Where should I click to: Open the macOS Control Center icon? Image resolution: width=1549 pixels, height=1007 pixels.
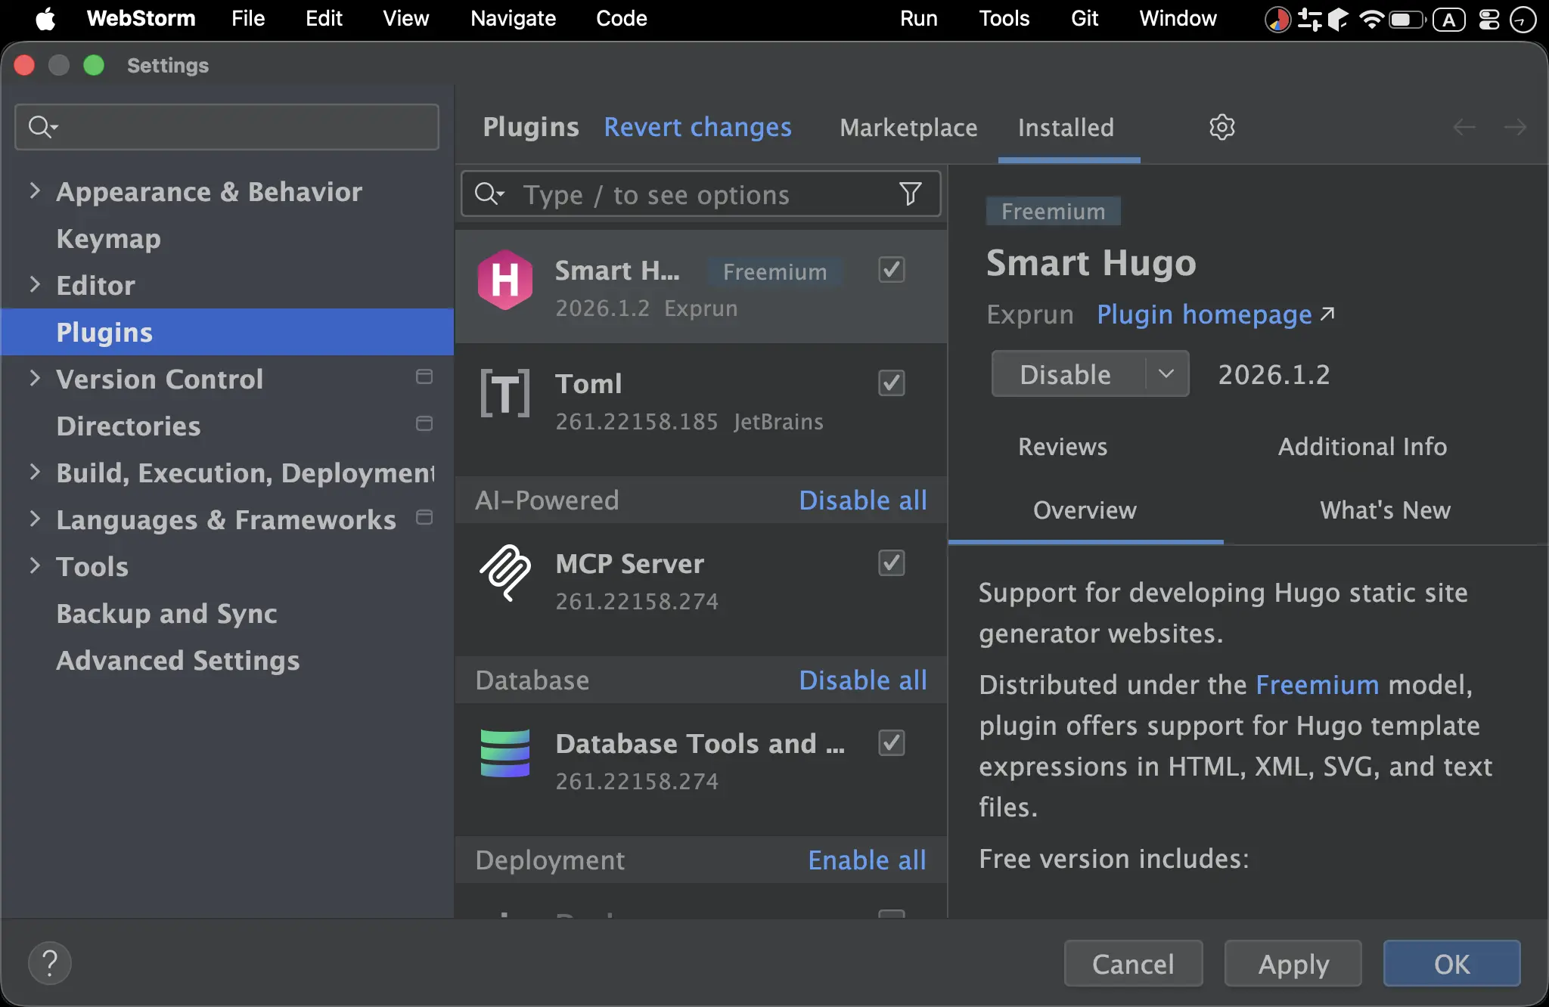pos(1488,19)
